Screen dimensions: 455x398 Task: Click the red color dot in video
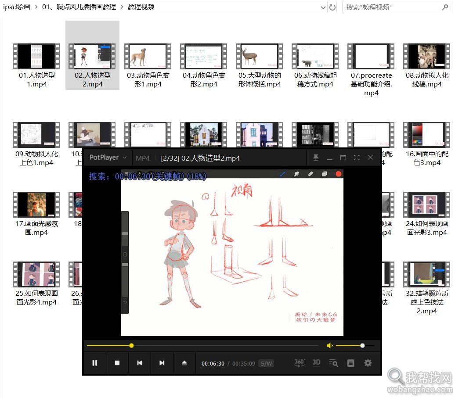pyautogui.click(x=338, y=174)
